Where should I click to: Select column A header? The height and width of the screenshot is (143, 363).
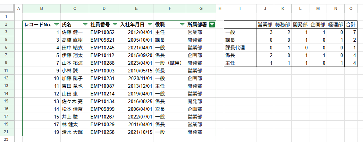18,8
